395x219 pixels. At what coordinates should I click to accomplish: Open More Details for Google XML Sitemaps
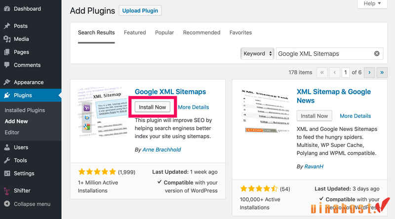point(193,107)
